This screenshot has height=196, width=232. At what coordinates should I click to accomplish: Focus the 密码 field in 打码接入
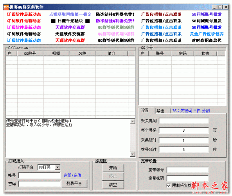[40, 184]
